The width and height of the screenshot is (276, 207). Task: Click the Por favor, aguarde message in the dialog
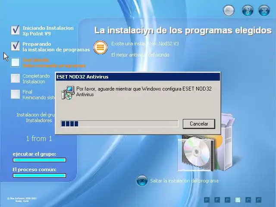[x=144, y=91]
